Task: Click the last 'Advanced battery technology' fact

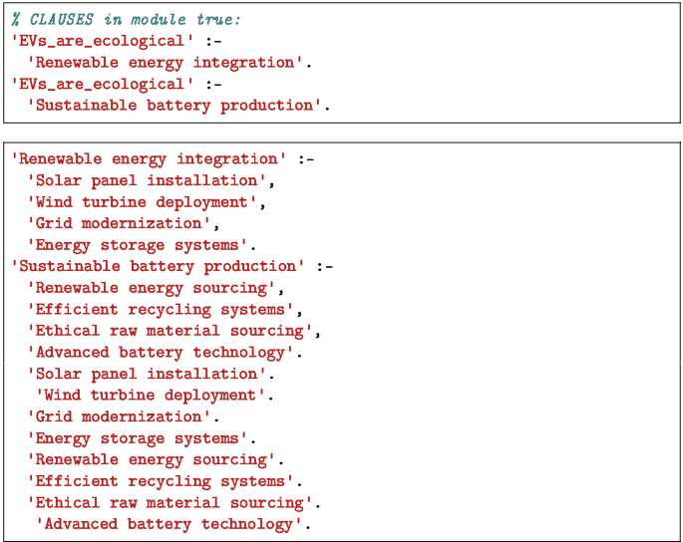Action: pyautogui.click(x=170, y=524)
